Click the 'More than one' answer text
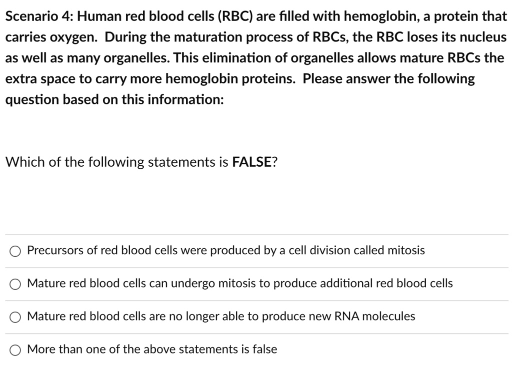Image resolution: width=512 pixels, height=368 pixels. 152,349
